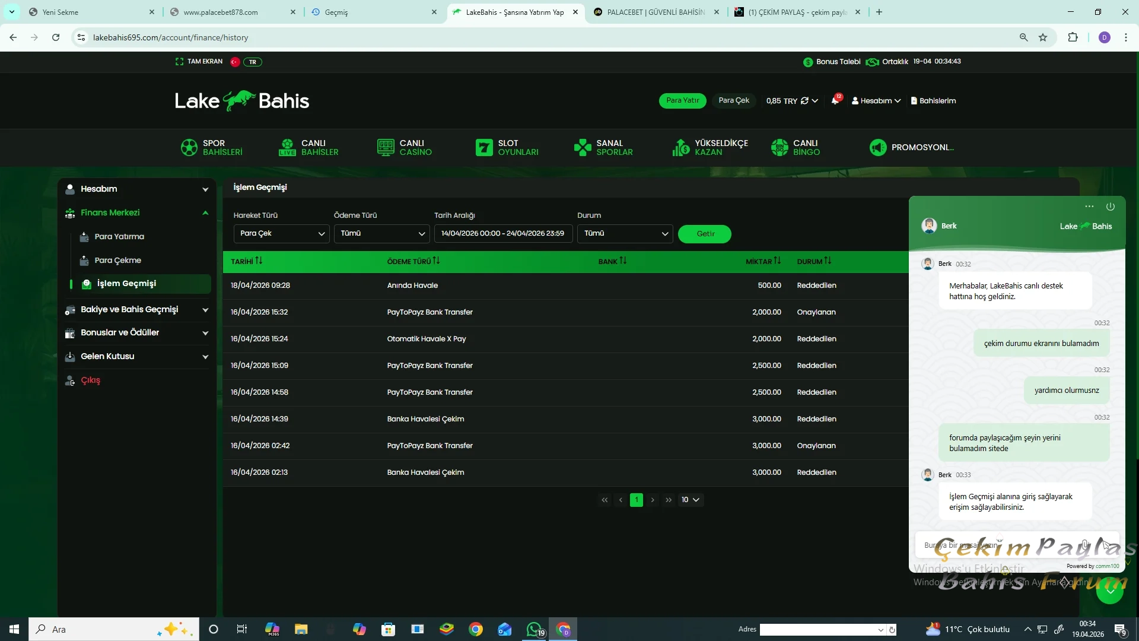Toggle the TR language switch

(x=253, y=62)
